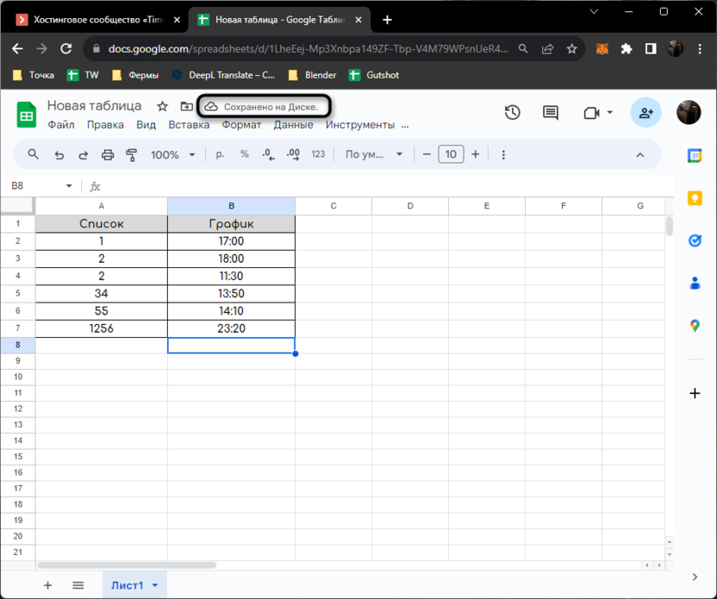Expand the font dropdown По ум...
The image size is (717, 599).
pos(374,155)
